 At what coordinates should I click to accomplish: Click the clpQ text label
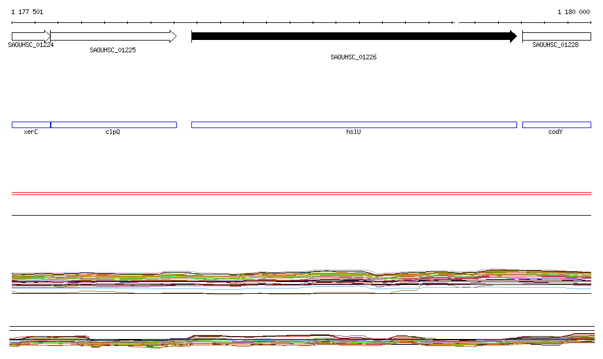click(112, 132)
